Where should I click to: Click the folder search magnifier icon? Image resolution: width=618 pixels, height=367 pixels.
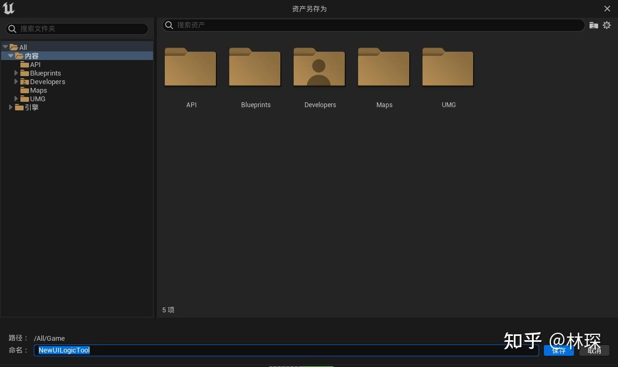pyautogui.click(x=12, y=28)
